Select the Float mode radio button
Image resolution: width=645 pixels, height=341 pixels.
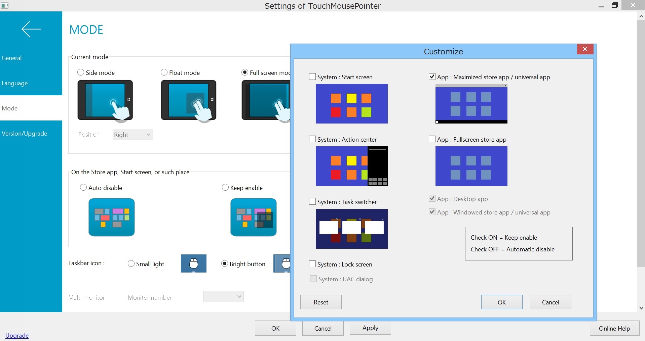[164, 72]
